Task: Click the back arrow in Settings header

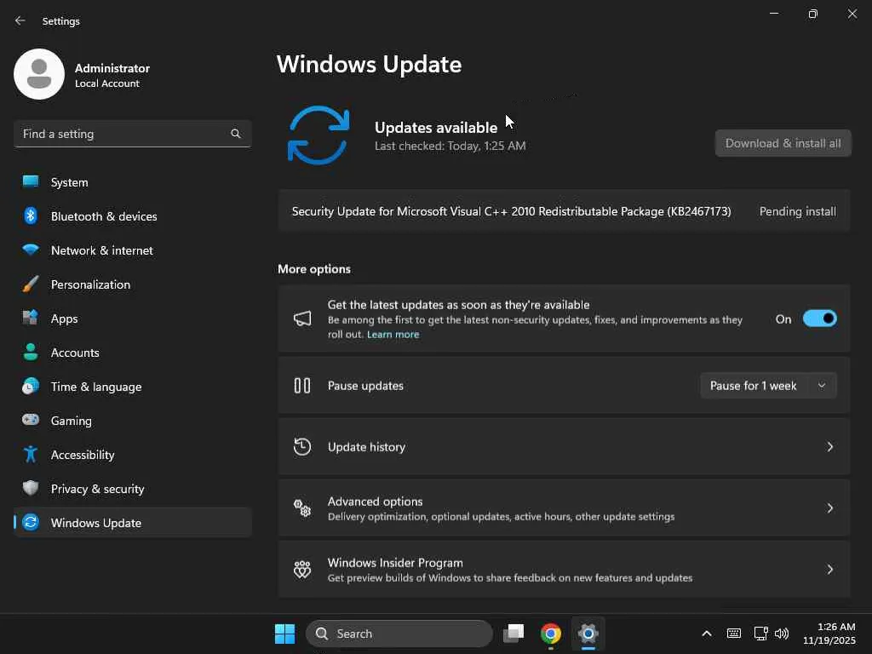Action: coord(20,20)
